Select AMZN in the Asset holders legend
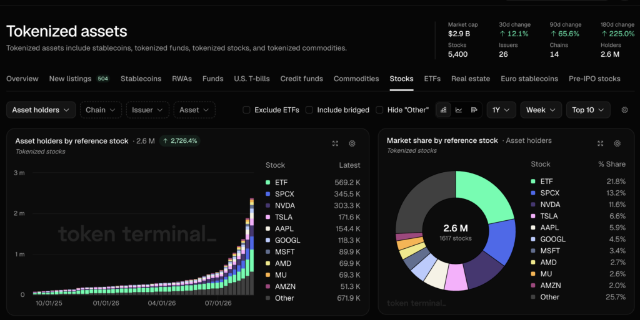Screen dimensions: 640x320 click(285, 286)
